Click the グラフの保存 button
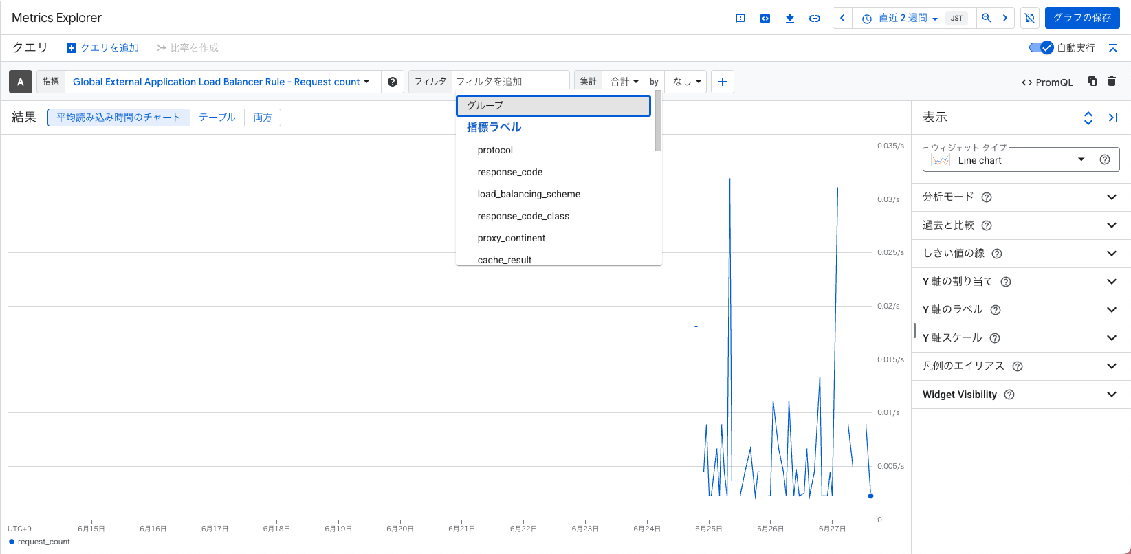 (x=1082, y=18)
